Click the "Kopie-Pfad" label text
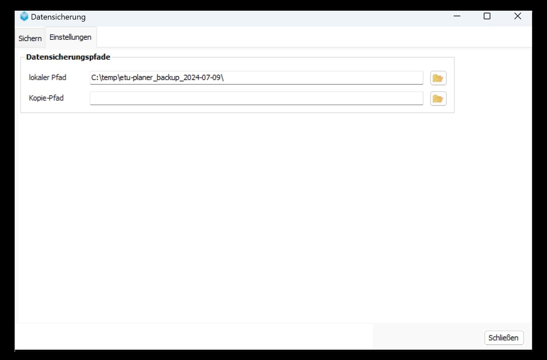Screen dimensions: 547x360 pos(46,98)
